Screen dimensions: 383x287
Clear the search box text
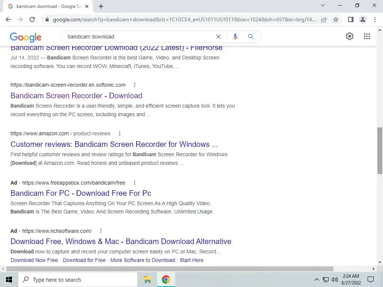pyautogui.click(x=218, y=37)
